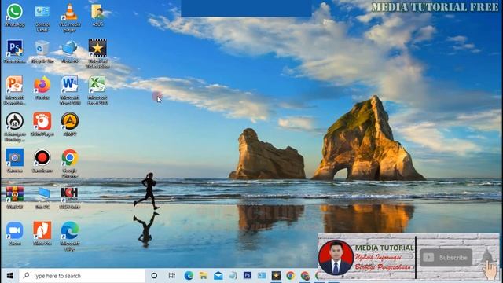Viewport: 503px width, 283px height.
Task: Select the AIMP desktop shortcut
Action: tap(70, 124)
